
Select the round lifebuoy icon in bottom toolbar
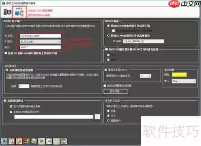click(64, 141)
